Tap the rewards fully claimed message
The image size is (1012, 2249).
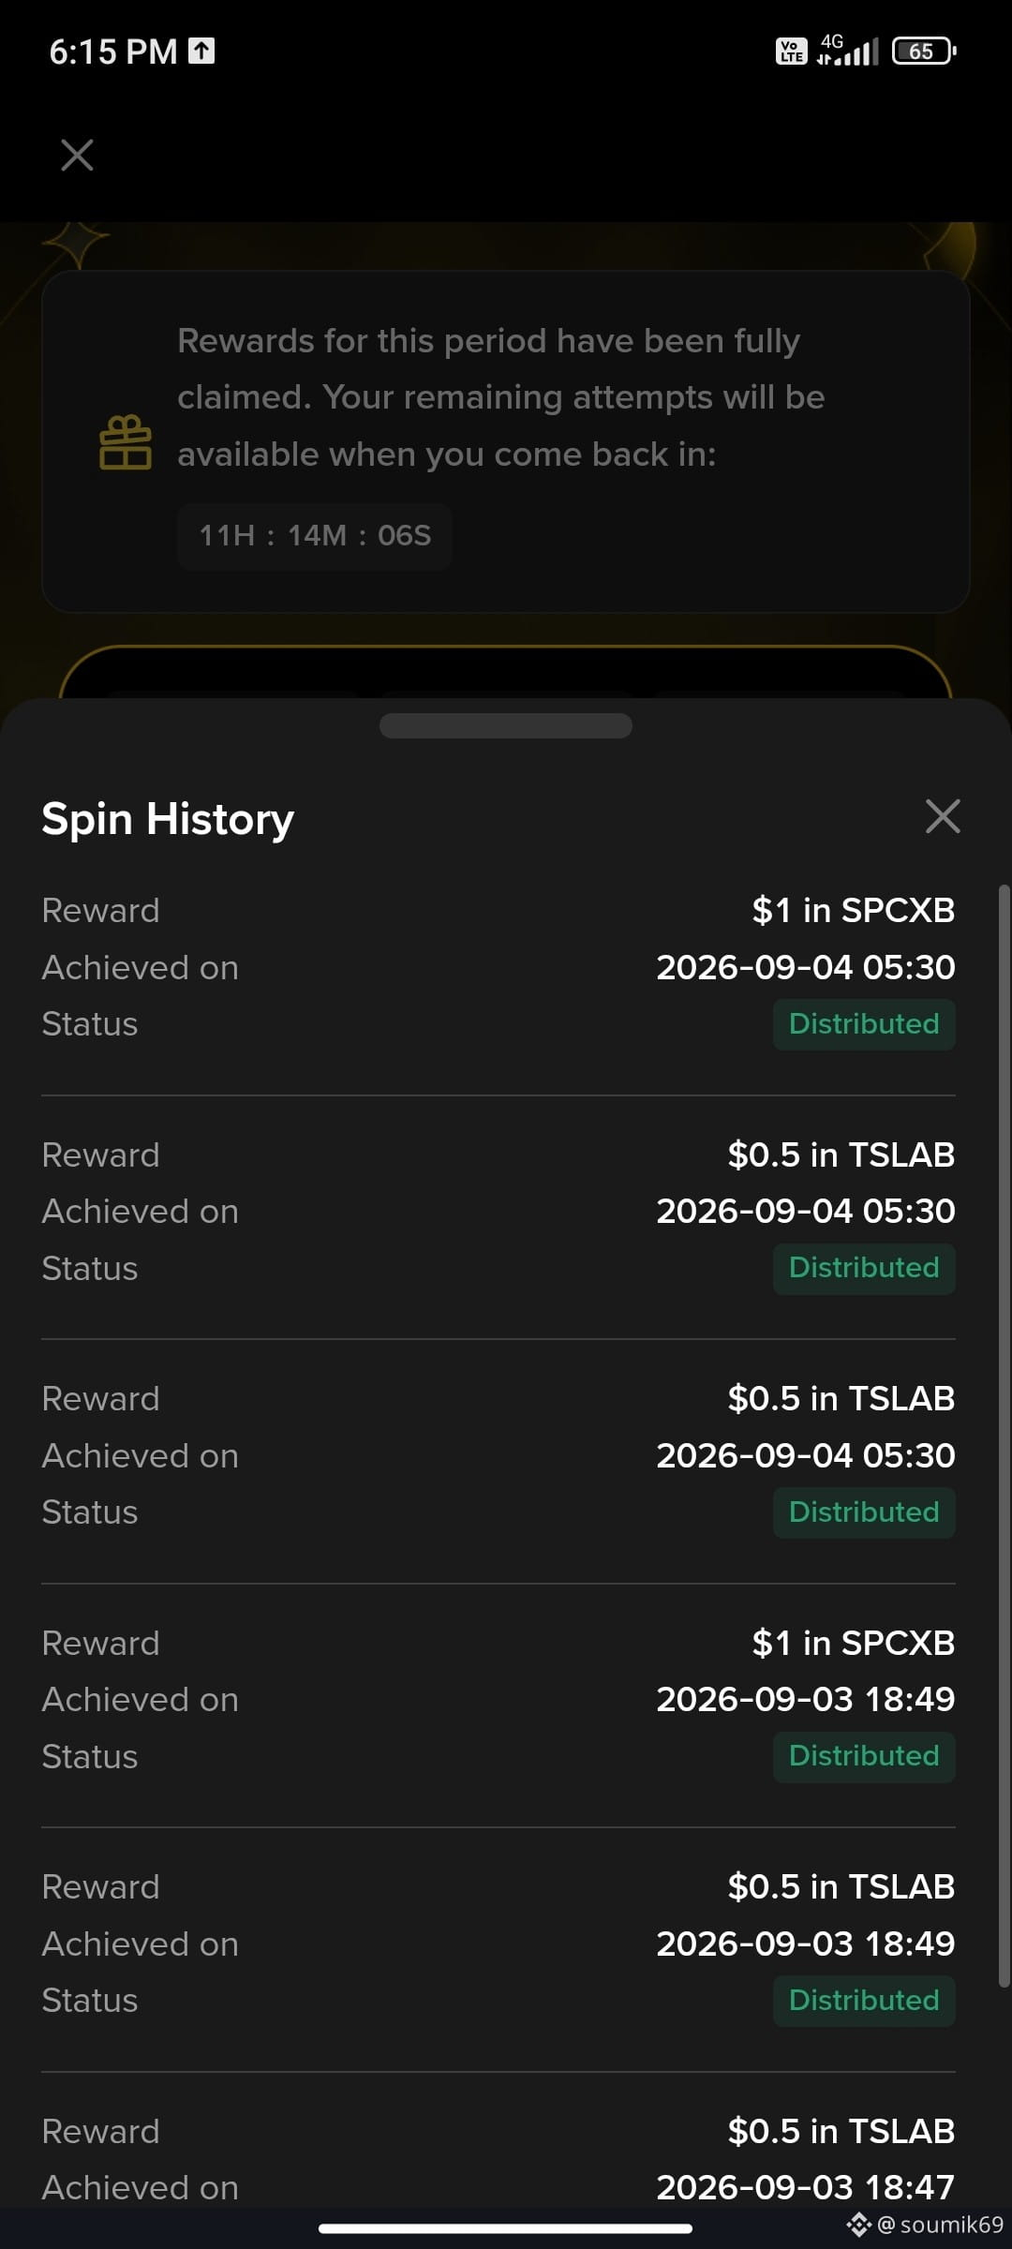pyautogui.click(x=501, y=397)
